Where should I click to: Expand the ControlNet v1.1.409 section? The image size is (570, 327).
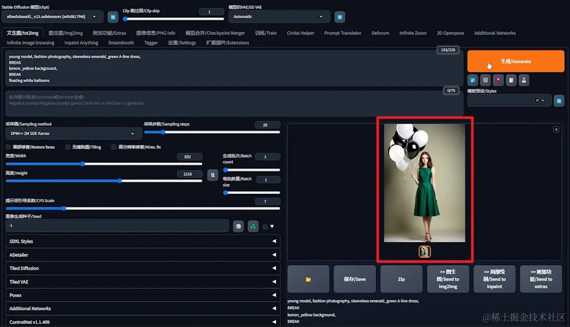[x=142, y=322]
